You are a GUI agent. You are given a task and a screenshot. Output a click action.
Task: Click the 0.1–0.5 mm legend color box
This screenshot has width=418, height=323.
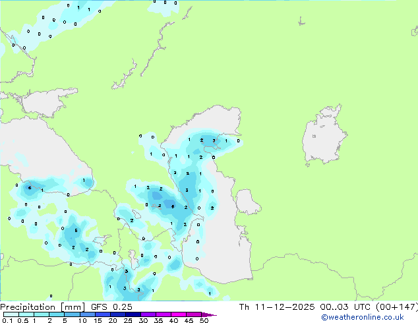[x=11, y=314]
